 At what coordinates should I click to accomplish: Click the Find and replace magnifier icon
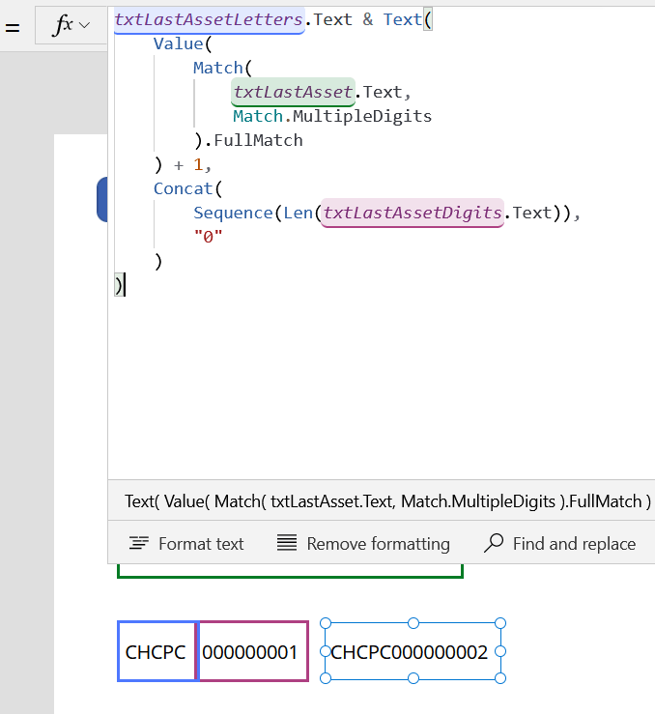point(494,544)
